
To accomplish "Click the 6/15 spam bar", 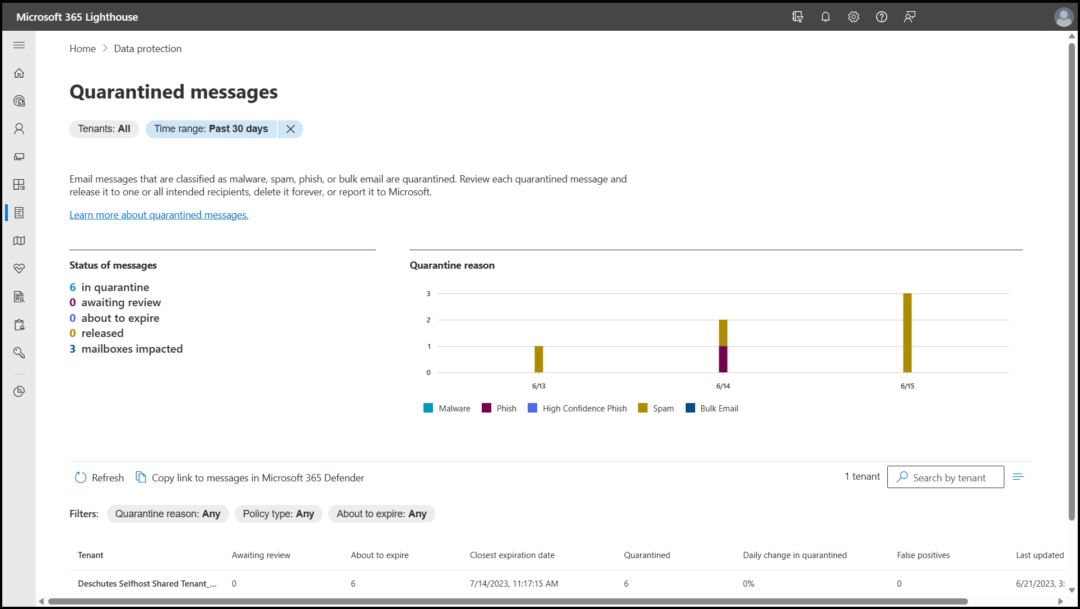I will tap(907, 333).
